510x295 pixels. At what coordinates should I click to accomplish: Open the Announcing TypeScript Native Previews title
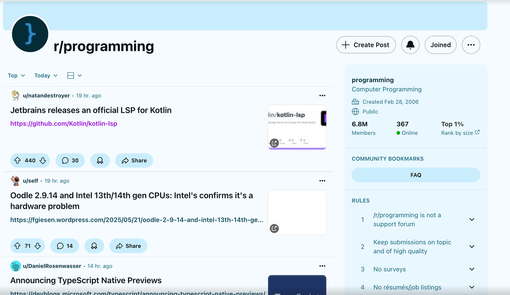coord(86,280)
